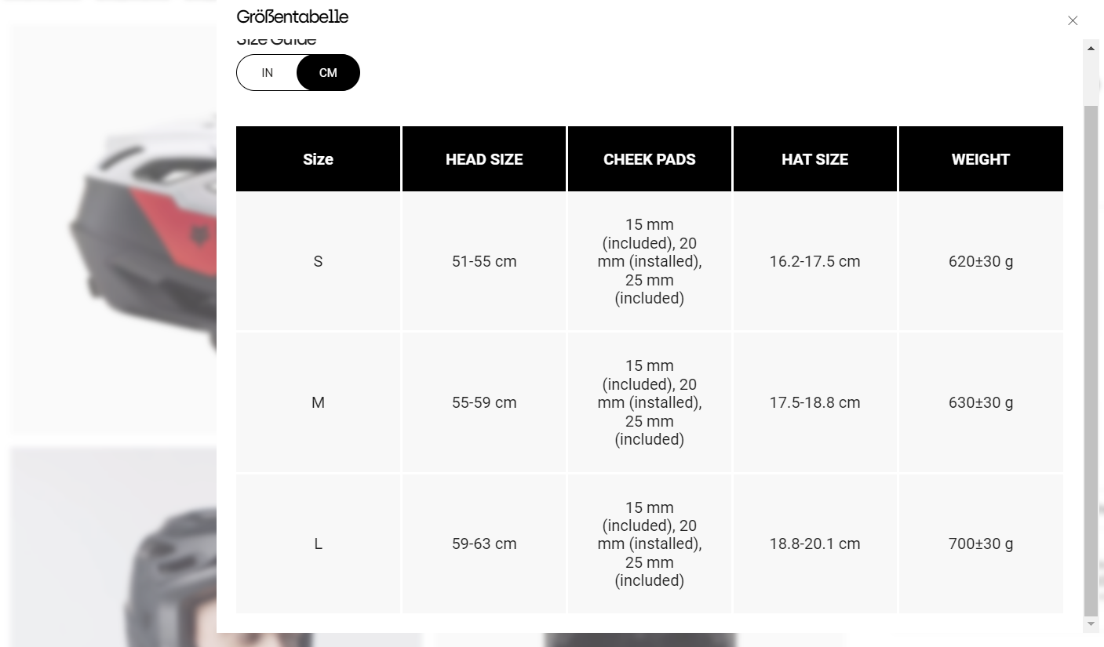Click the 55-59 cm head size cell
The image size is (1104, 647).
pyautogui.click(x=484, y=402)
